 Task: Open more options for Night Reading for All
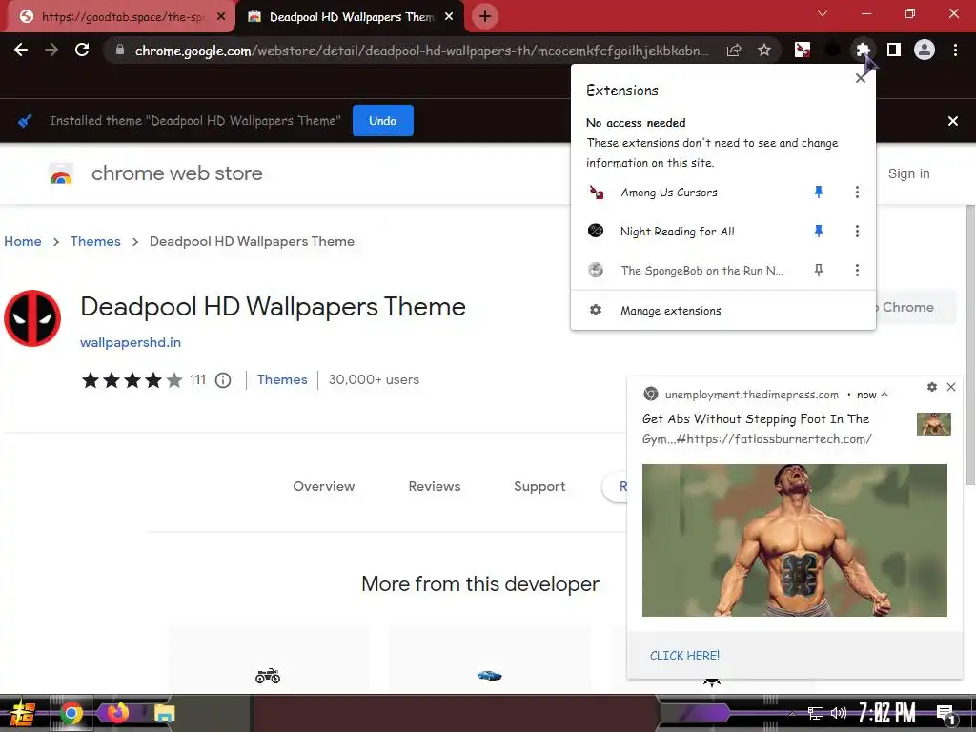(x=857, y=231)
